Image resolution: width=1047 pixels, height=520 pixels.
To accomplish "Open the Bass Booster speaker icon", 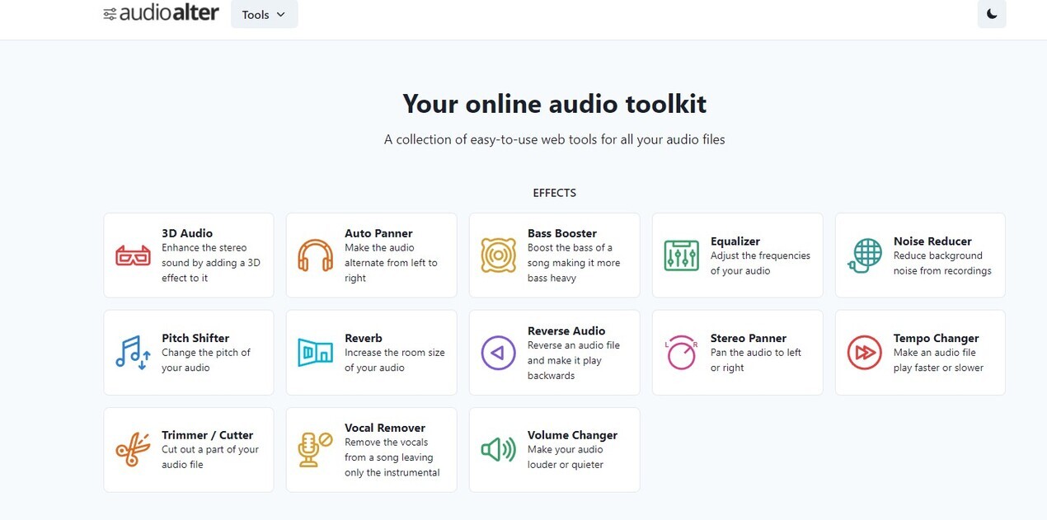I will coord(498,255).
